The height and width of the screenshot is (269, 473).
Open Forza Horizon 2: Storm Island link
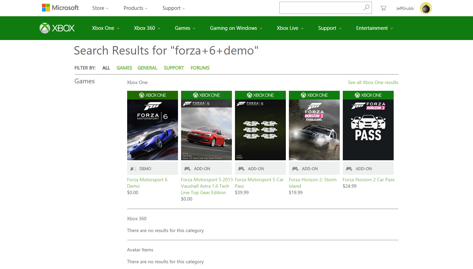point(313,183)
